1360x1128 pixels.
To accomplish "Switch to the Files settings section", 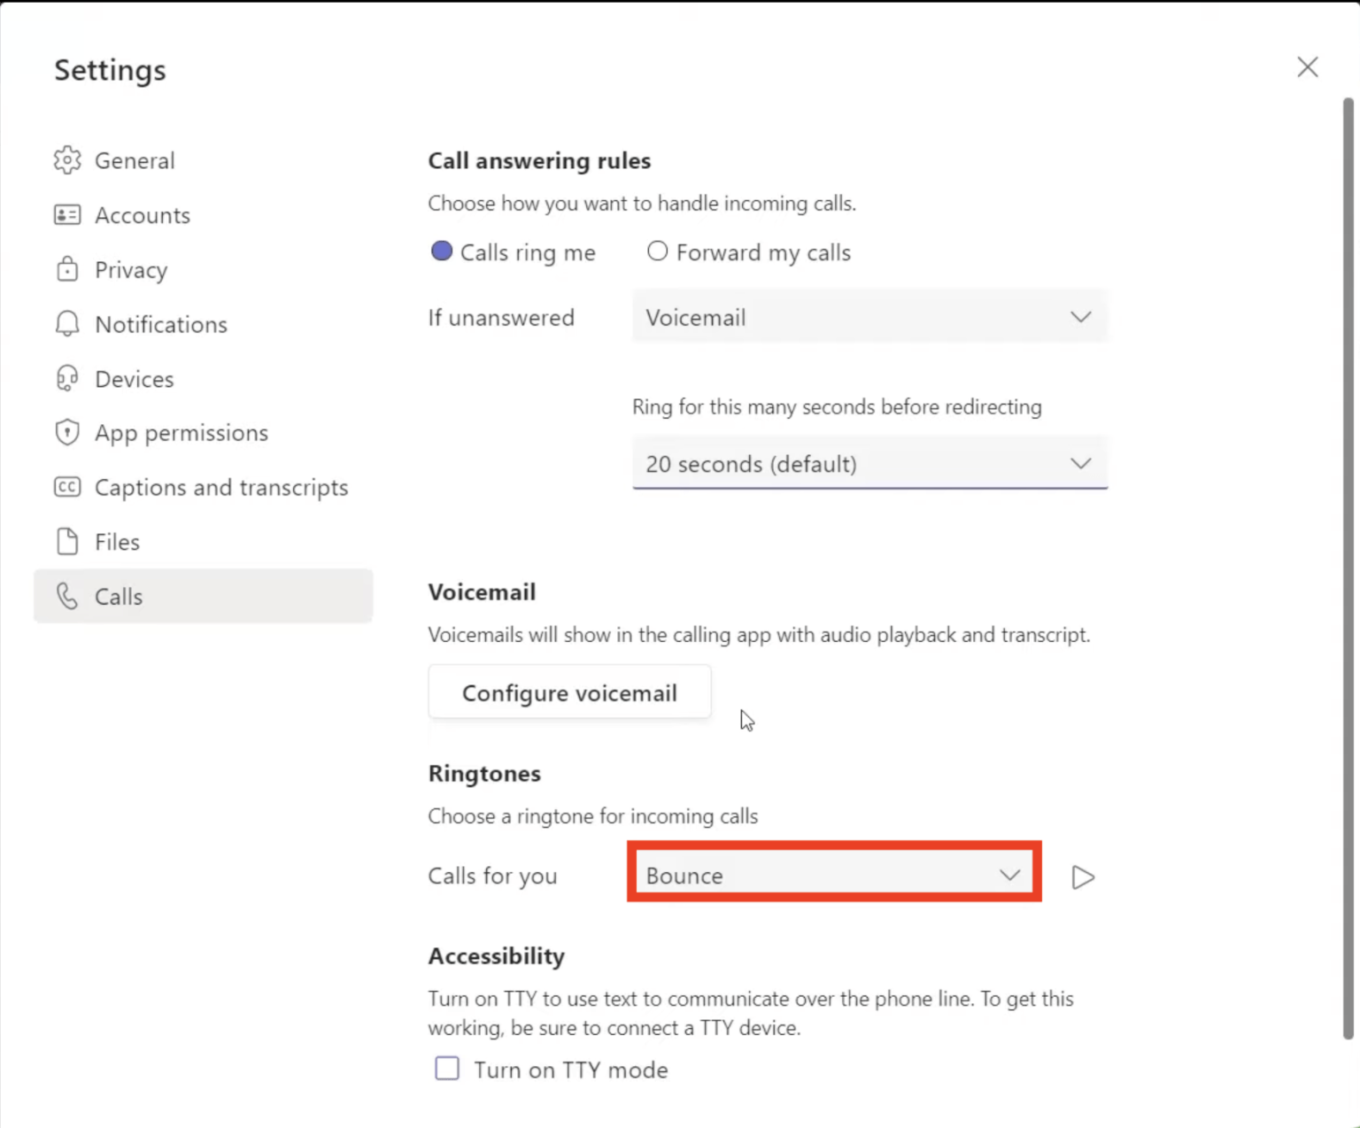I will pyautogui.click(x=117, y=541).
